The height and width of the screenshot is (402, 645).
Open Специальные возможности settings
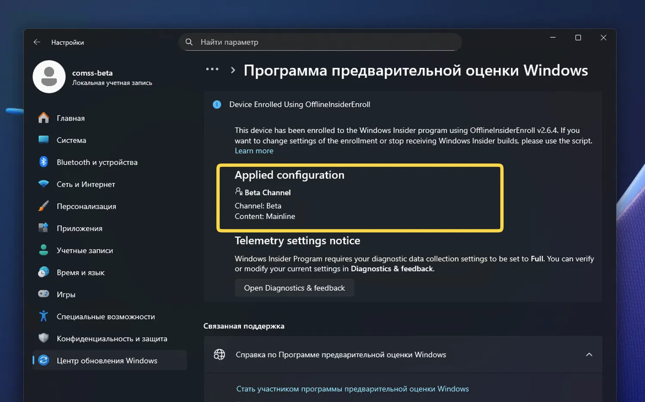[x=110, y=316]
